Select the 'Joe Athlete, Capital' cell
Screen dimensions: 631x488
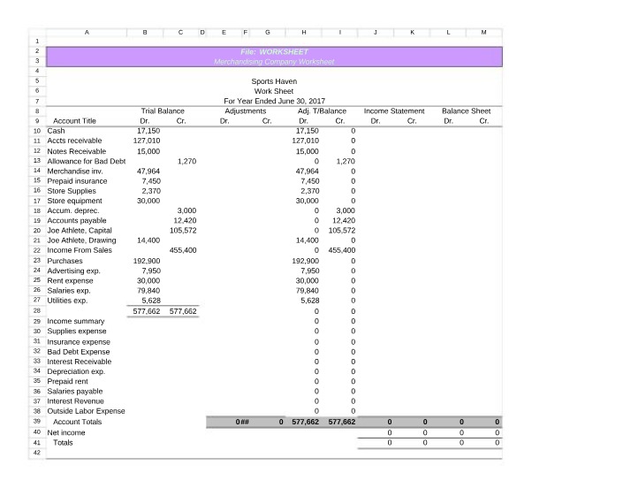coord(80,231)
